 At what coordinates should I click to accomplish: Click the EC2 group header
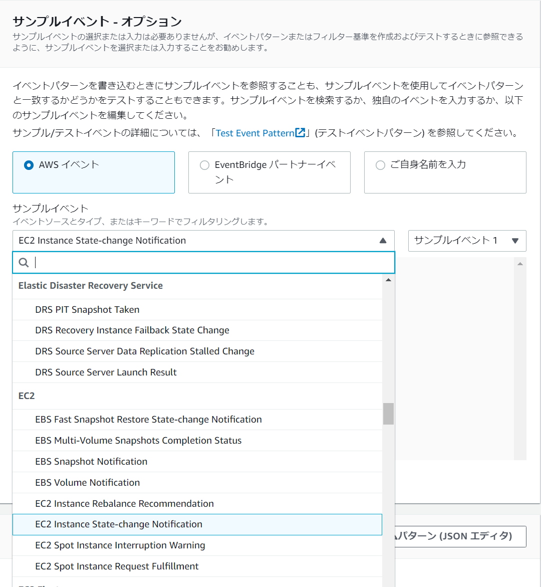point(26,396)
